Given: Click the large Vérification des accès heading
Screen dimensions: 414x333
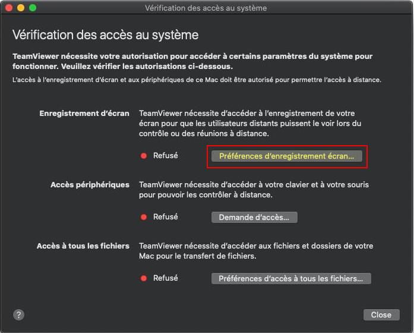Looking at the screenshot, I should (x=105, y=35).
